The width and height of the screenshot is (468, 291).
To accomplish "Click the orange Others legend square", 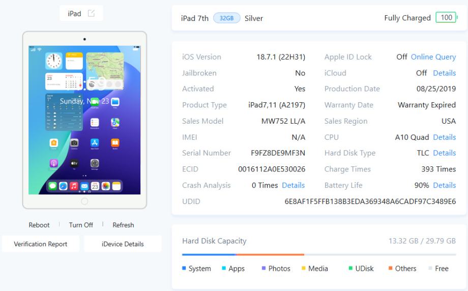I will tap(390, 268).
